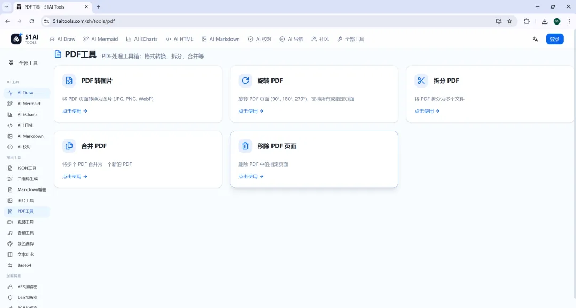Screen dimensions: 576x308
Task: Click the 51AI Tools logo
Action: [25, 38]
